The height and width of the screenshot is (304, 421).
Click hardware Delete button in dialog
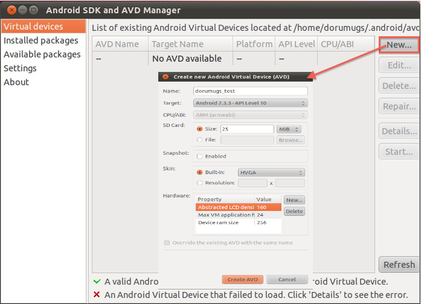point(294,212)
